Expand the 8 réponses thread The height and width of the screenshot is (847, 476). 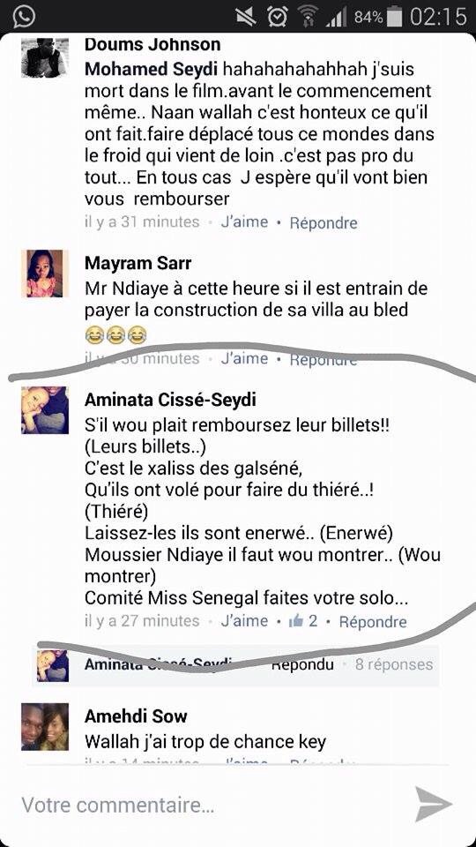[x=394, y=663]
